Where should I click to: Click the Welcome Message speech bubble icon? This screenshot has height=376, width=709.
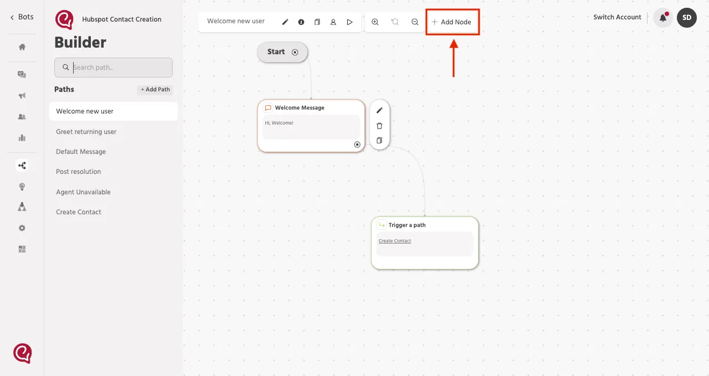(268, 108)
